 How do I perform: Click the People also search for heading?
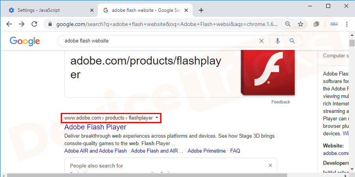click(97, 166)
